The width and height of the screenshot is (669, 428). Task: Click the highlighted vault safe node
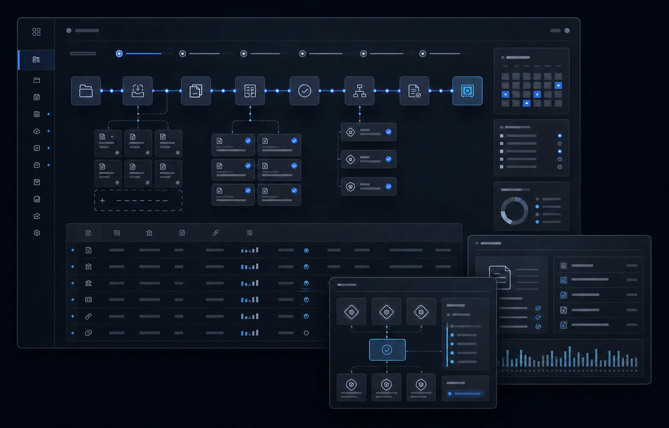pyautogui.click(x=467, y=91)
